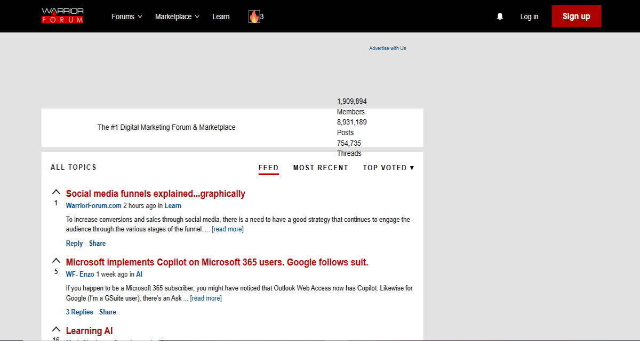Share the Microsoft Copilot post
Image resolution: width=640 pixels, height=341 pixels.
point(108,312)
